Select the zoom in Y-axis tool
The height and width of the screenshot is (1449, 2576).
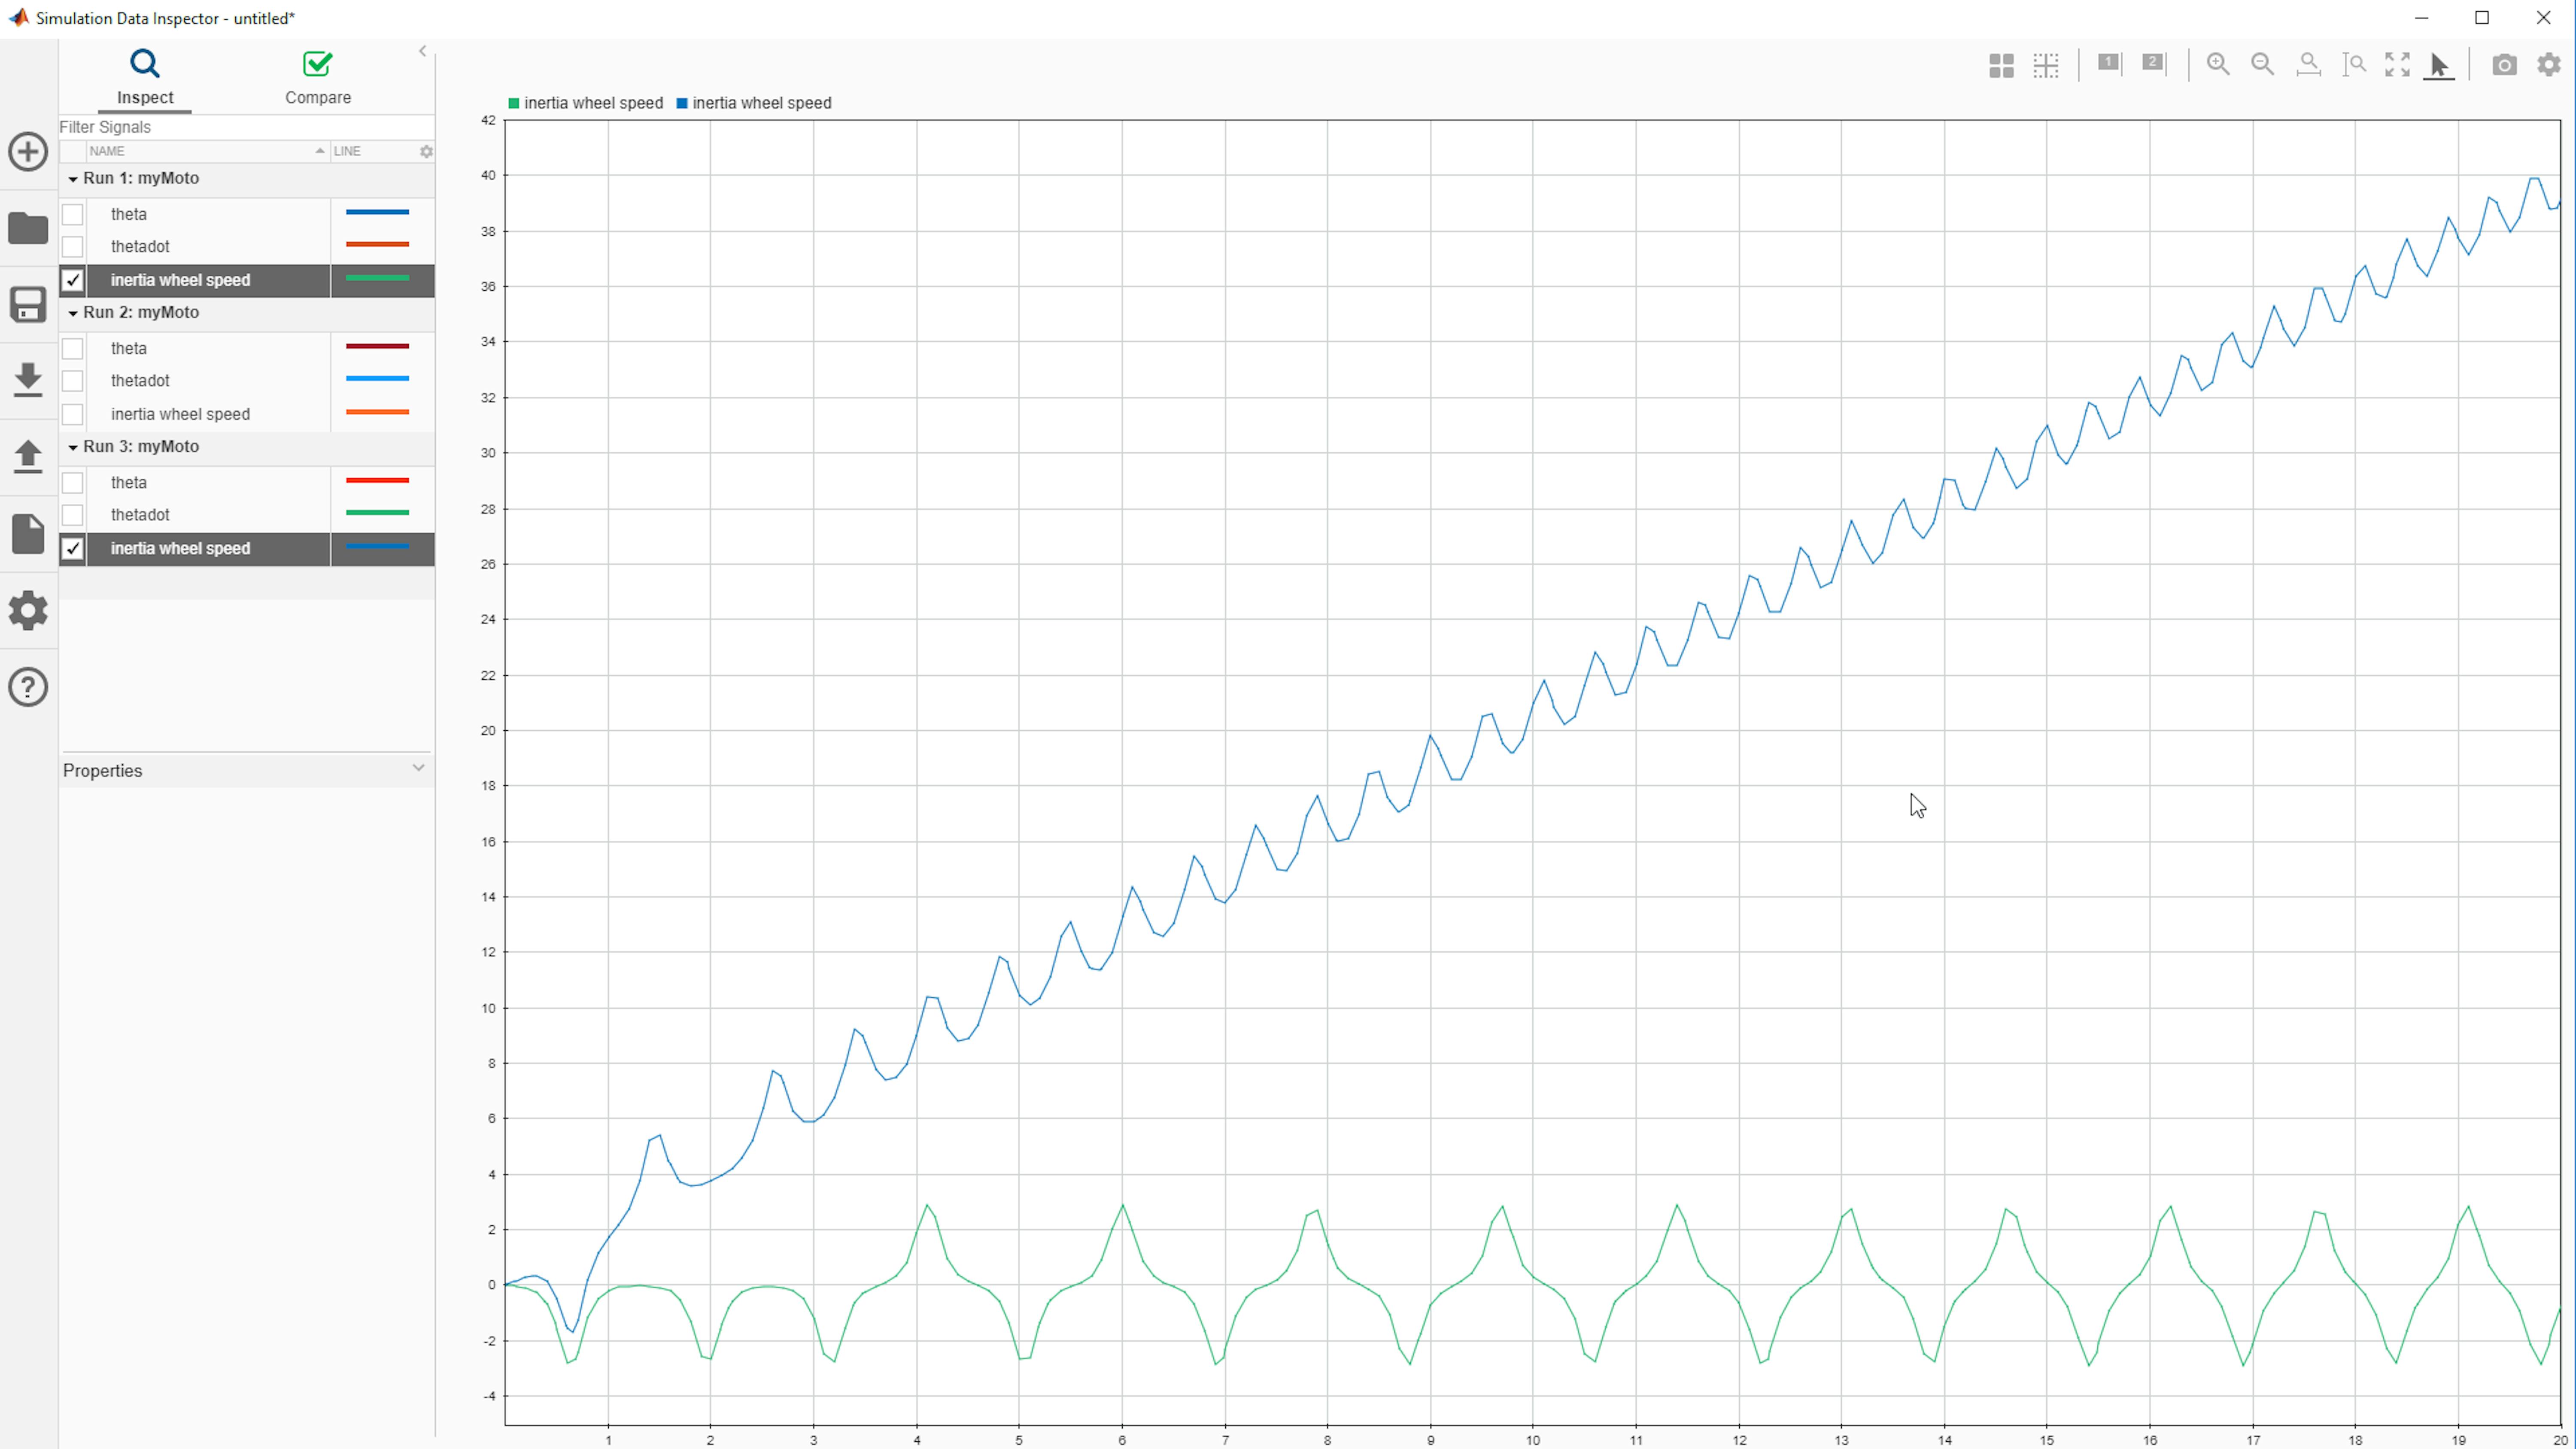[x=2354, y=65]
